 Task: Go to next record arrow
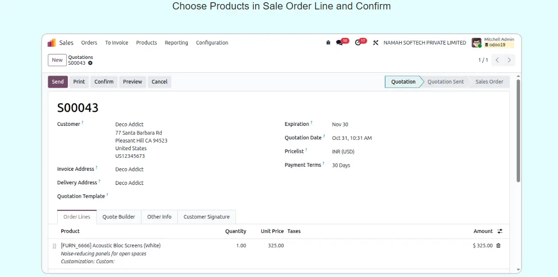click(509, 60)
